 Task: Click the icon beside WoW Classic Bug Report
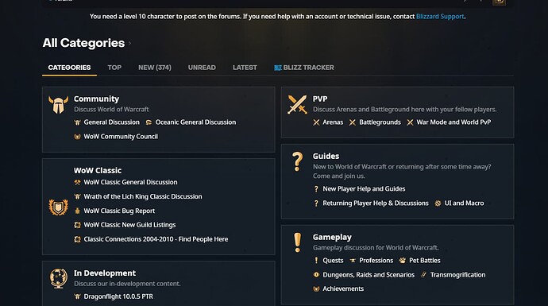(x=77, y=211)
